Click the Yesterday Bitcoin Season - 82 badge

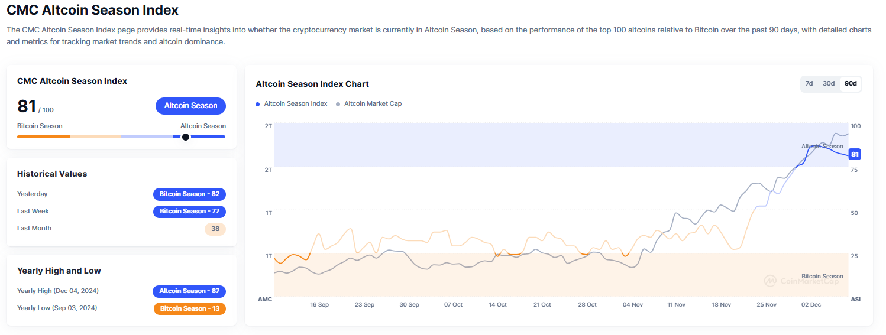point(189,194)
